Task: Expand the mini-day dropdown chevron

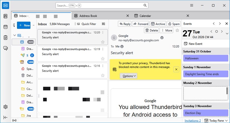Action: pyautogui.click(x=227, y=34)
